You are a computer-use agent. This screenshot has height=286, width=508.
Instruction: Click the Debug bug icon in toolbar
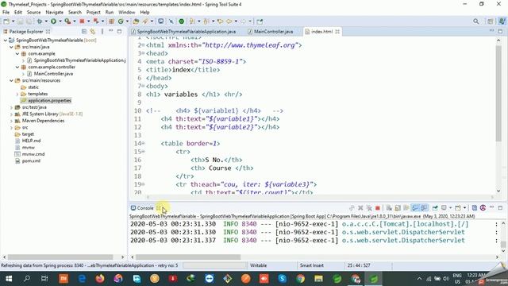[x=39, y=21]
